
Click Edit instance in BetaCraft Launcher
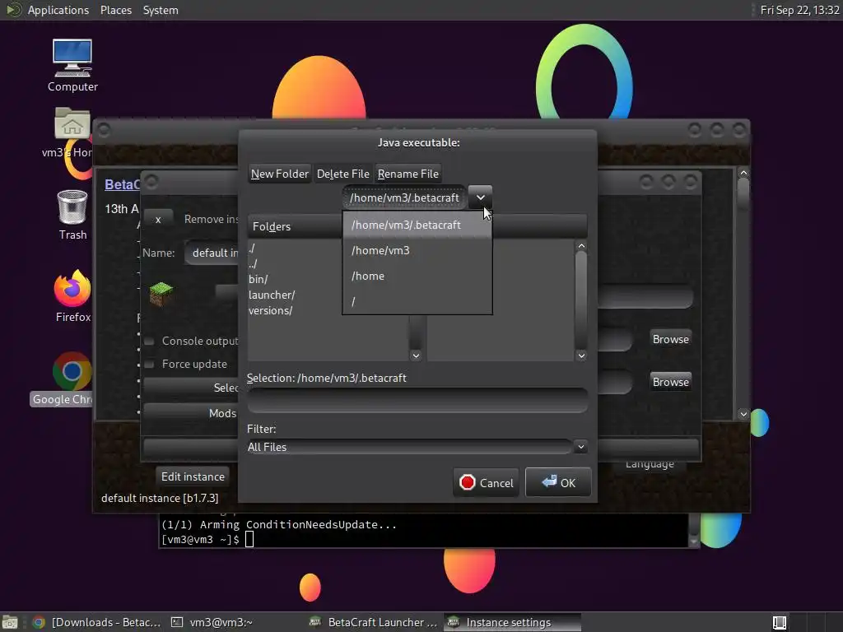coord(193,476)
